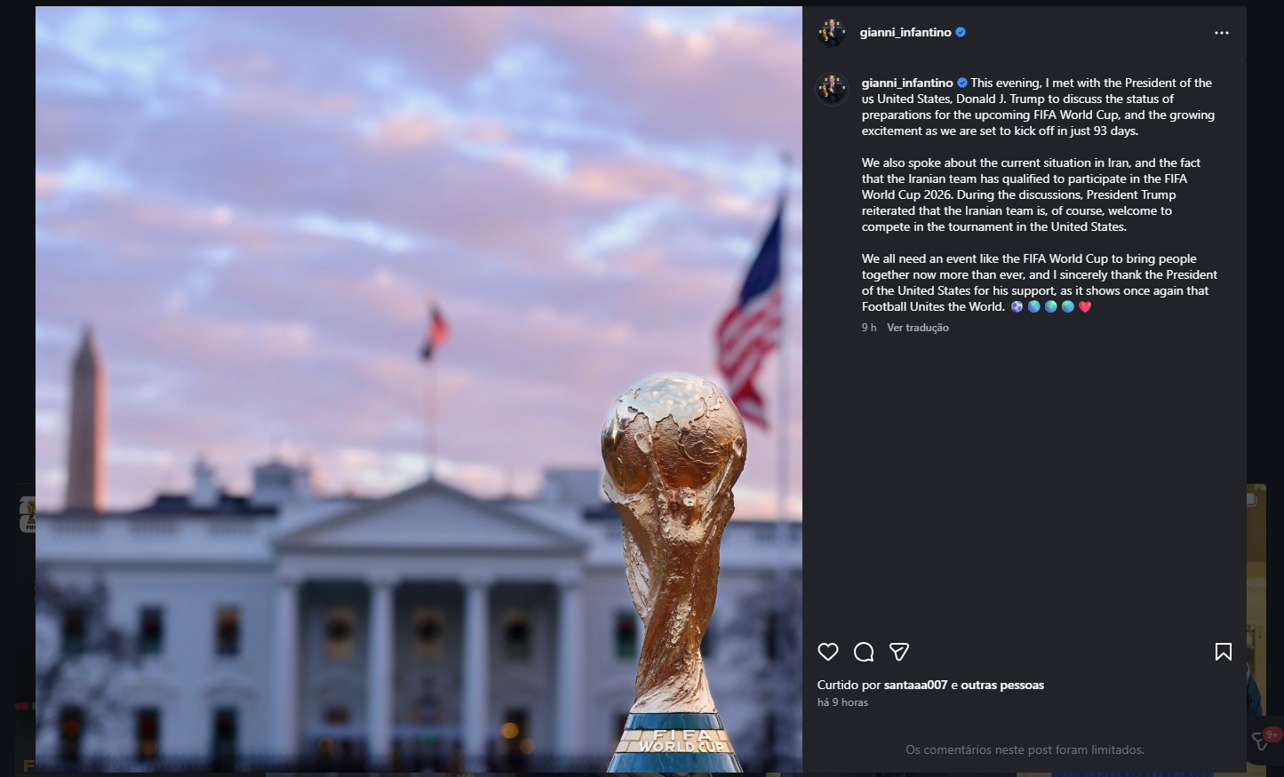
Task: Click 'Ver tradução' to translate caption
Action: coord(918,328)
